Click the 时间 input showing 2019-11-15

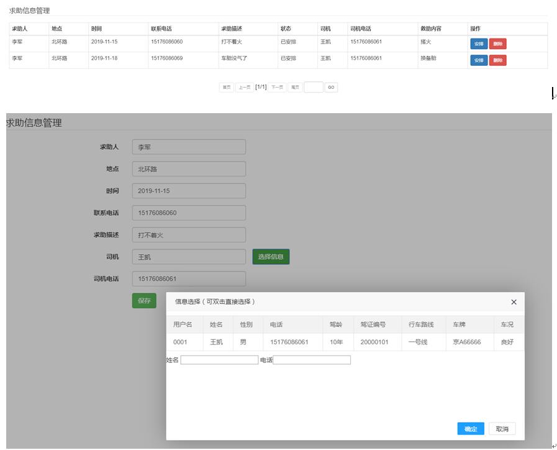[189, 191]
